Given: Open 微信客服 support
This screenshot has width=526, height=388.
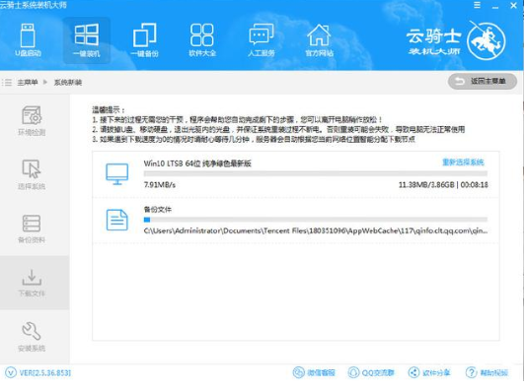Looking at the screenshot, I should click(314, 372).
